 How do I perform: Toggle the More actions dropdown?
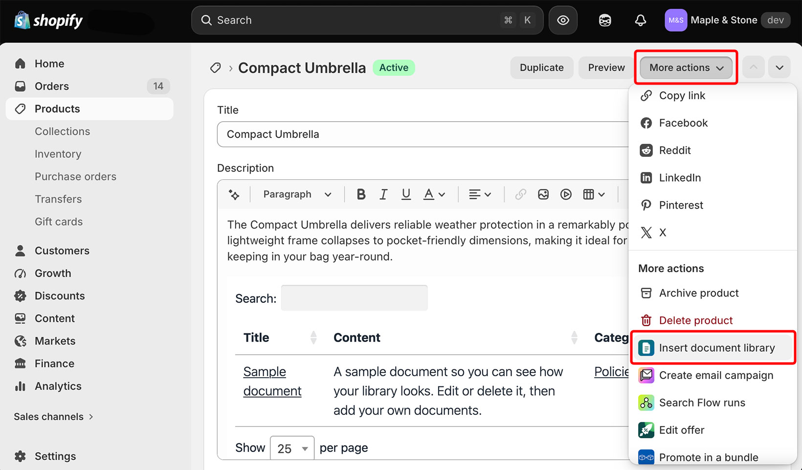pos(686,67)
